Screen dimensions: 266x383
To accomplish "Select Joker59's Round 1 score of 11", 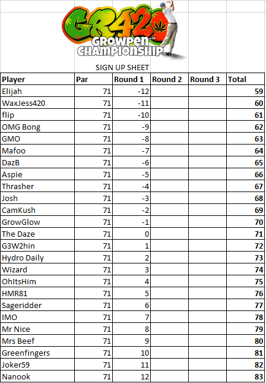I will point(131,365).
